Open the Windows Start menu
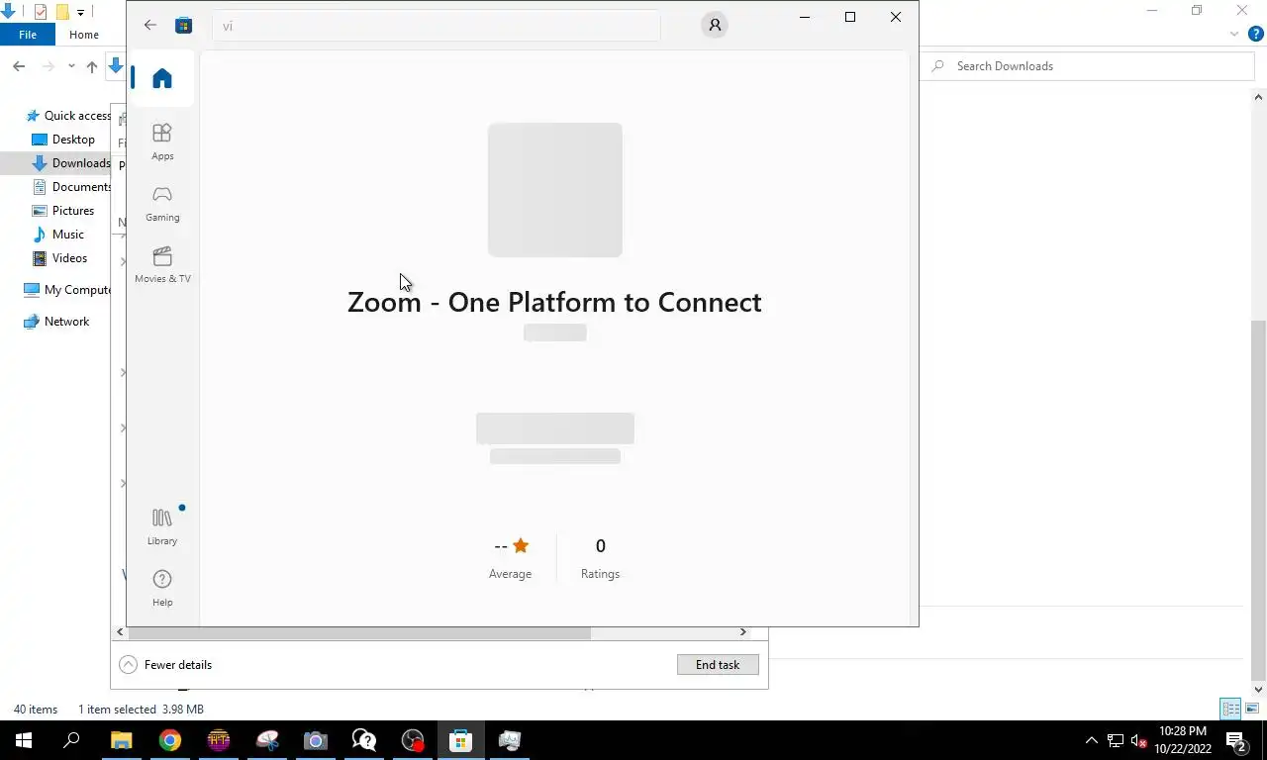The image size is (1267, 760). (24, 740)
